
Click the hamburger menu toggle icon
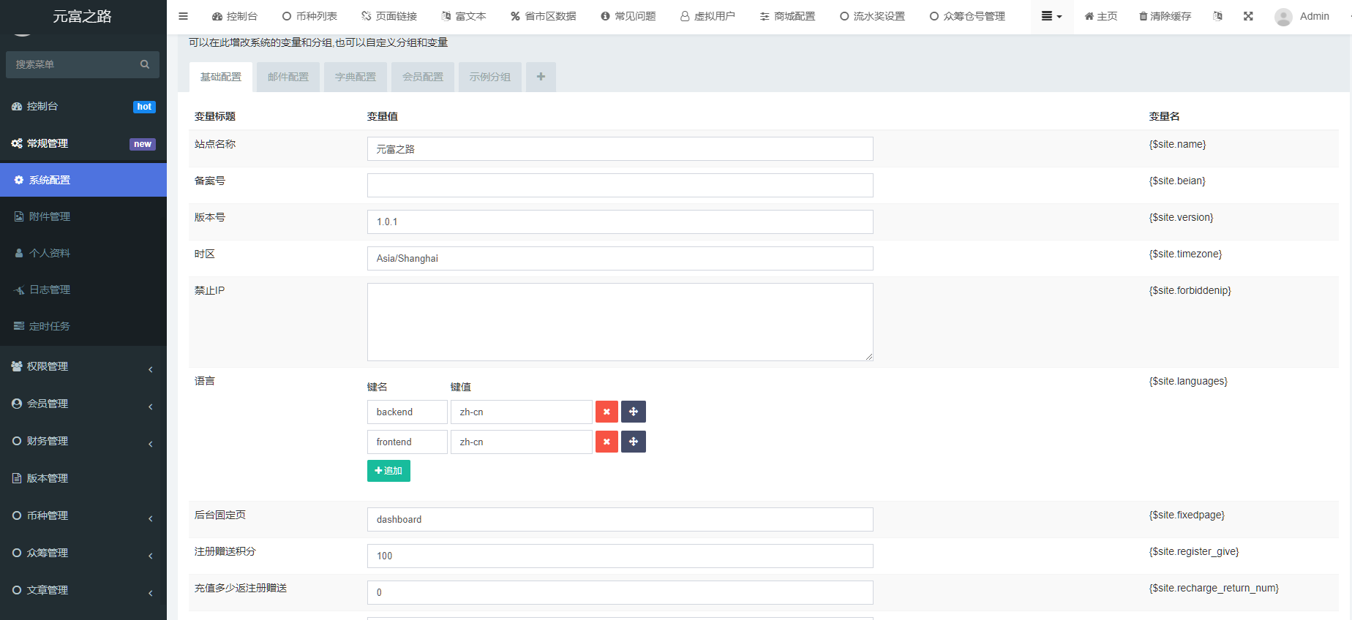[184, 16]
